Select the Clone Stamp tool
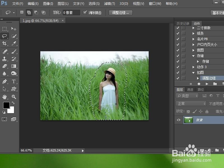Screen dimensions: 224x168 tap(4, 59)
